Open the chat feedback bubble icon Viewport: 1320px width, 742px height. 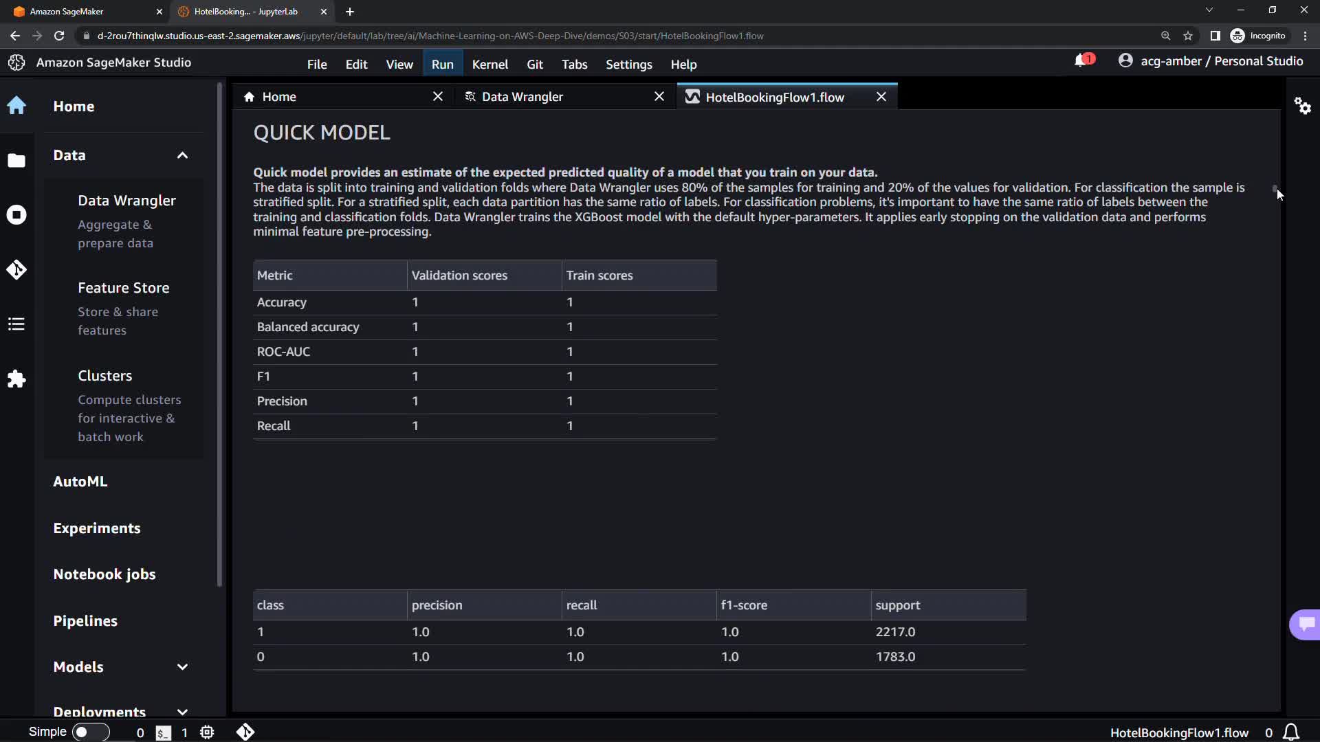1306,624
